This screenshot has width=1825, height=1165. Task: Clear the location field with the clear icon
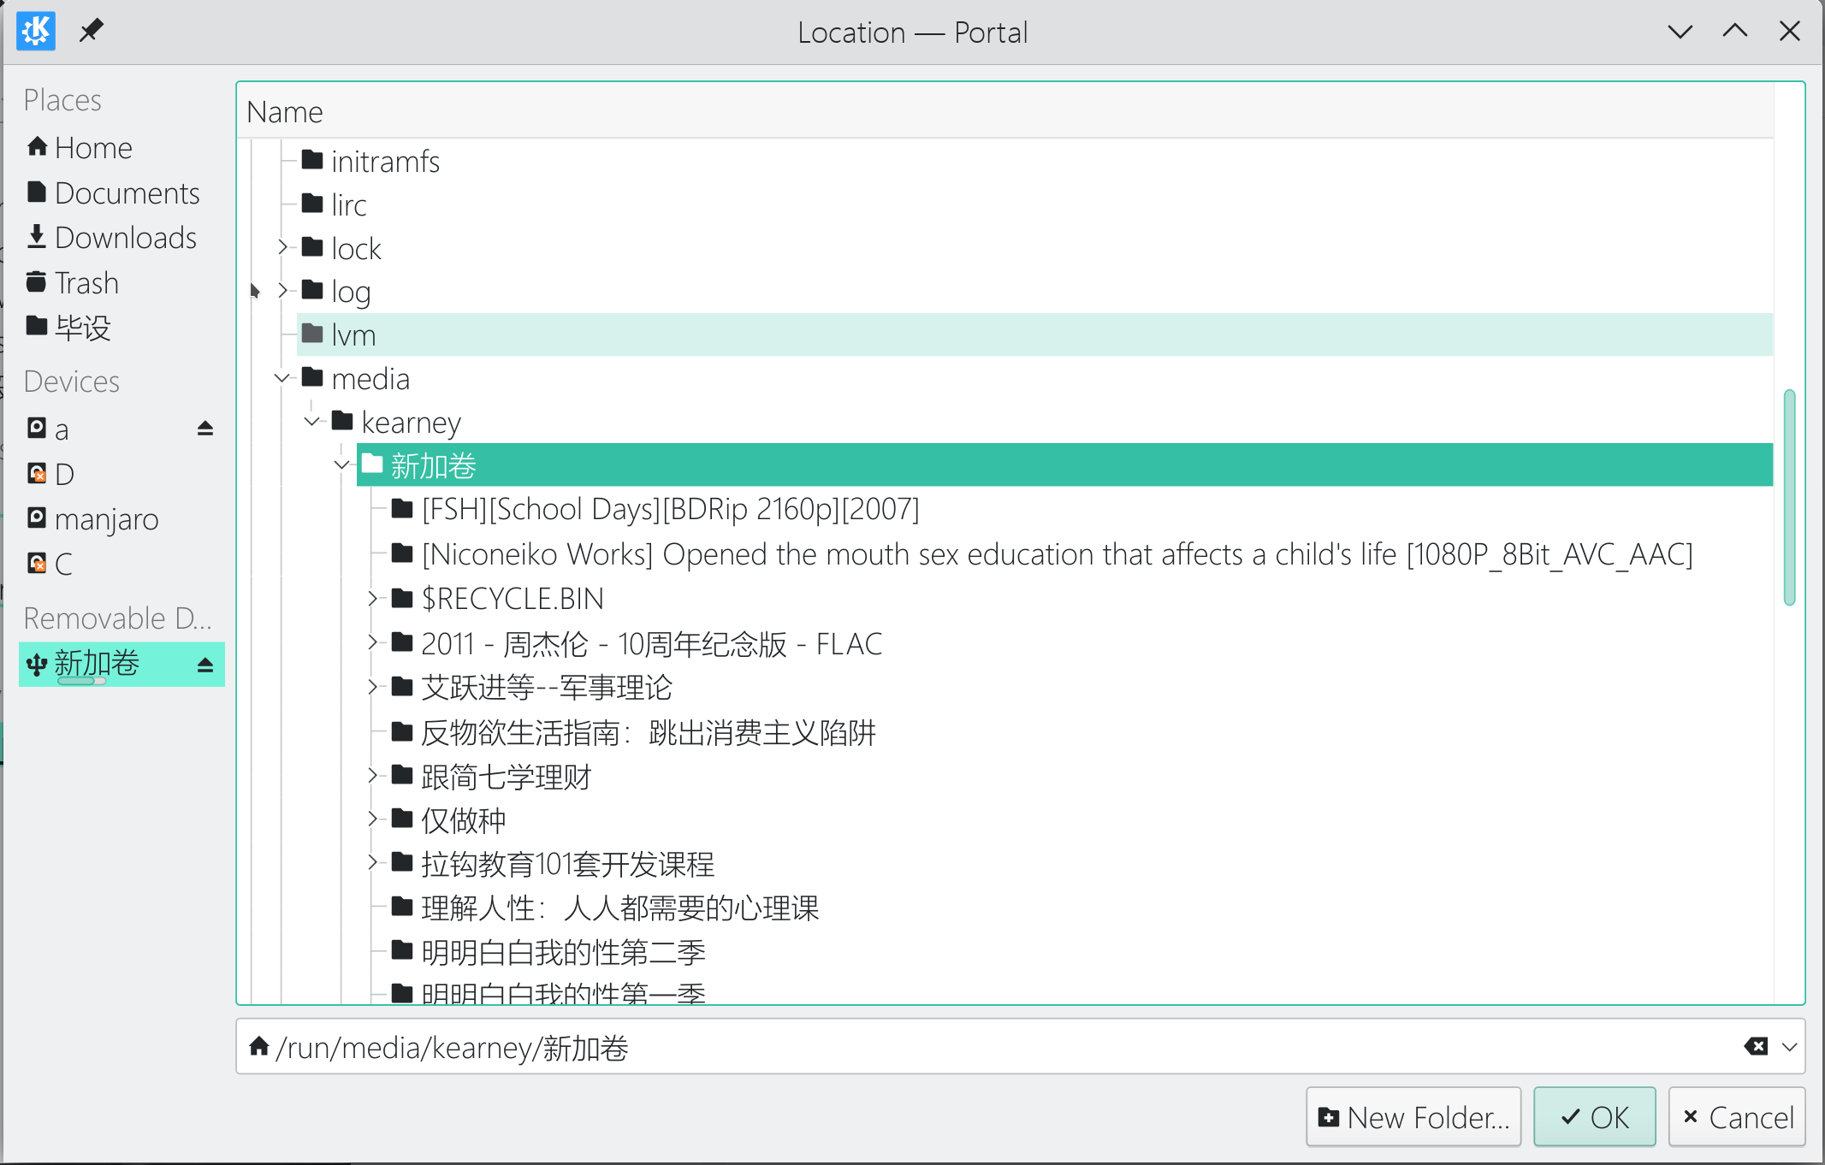(1755, 1046)
